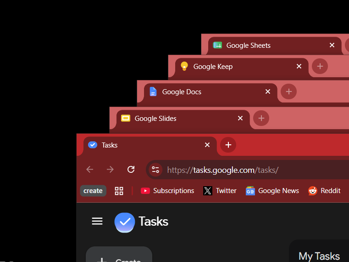Click the Google Keep lightbulb favicon
The width and height of the screenshot is (349, 262).
[x=184, y=66]
